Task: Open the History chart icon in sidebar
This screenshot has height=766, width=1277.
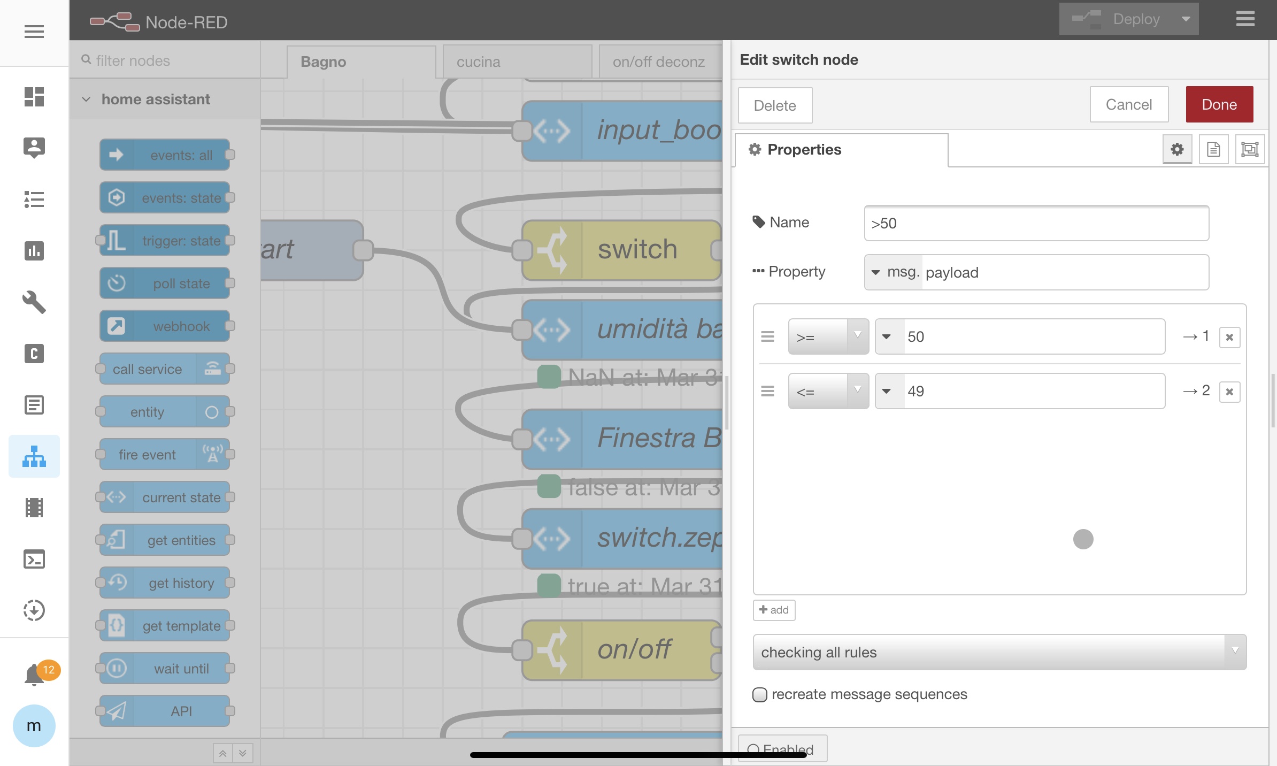Action: [34, 250]
